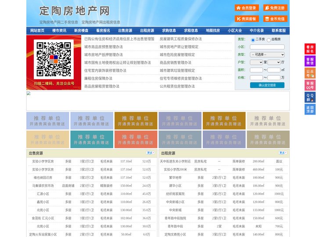The height and width of the screenshot is (237, 316).
Task: Open the 纺织局家属院 rental listing
Action: pos(175,194)
